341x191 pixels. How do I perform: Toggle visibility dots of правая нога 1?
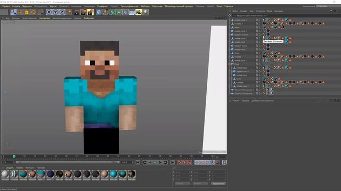pyautogui.click(x=259, y=34)
